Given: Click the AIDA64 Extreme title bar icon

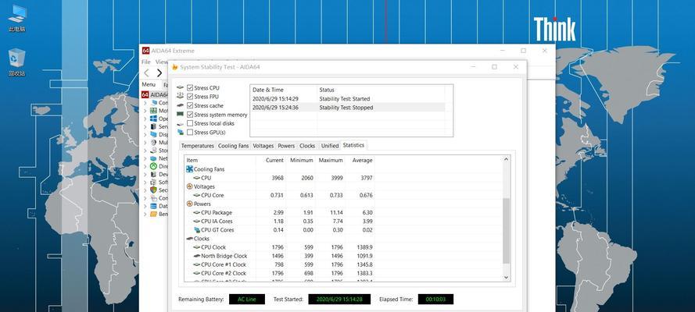Looking at the screenshot, I should pyautogui.click(x=145, y=51).
